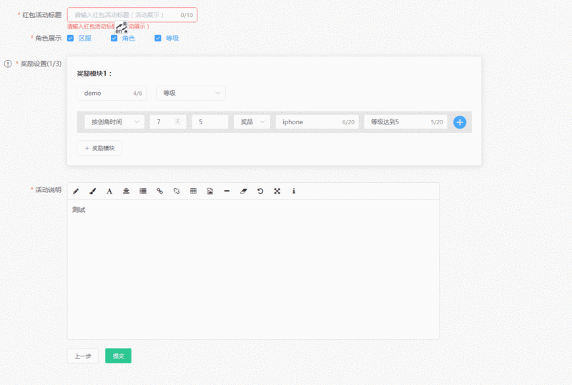Click the 上一步 button
This screenshot has width=572, height=385.
click(83, 356)
